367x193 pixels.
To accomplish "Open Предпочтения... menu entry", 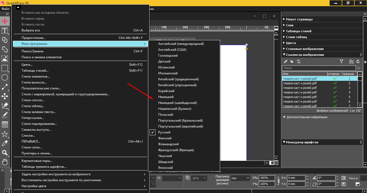I will pos(81,38).
